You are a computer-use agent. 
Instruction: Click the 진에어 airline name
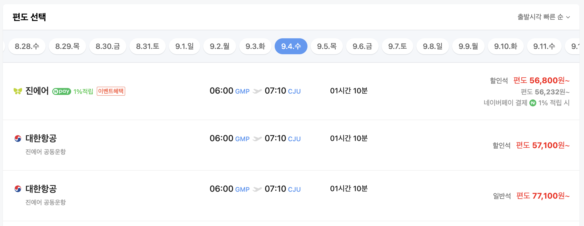click(37, 91)
